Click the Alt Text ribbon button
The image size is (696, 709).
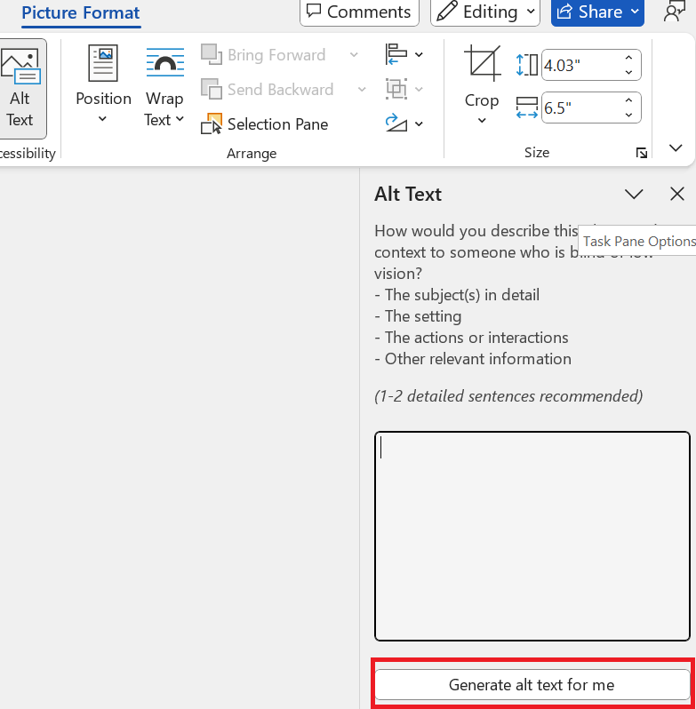pos(20,89)
